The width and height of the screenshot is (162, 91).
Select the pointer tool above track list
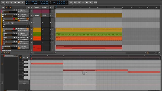pyautogui.click(x=28, y=8)
